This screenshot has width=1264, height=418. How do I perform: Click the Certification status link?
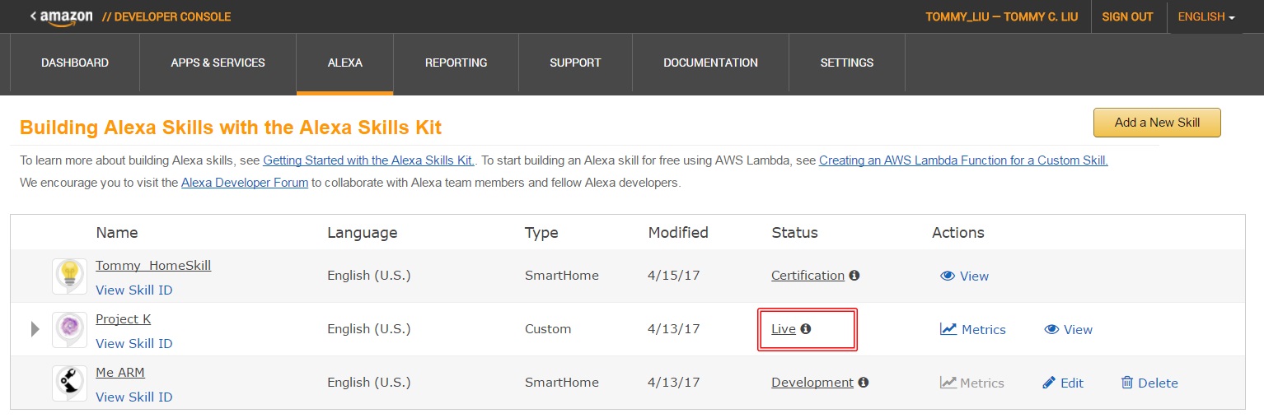tap(808, 276)
